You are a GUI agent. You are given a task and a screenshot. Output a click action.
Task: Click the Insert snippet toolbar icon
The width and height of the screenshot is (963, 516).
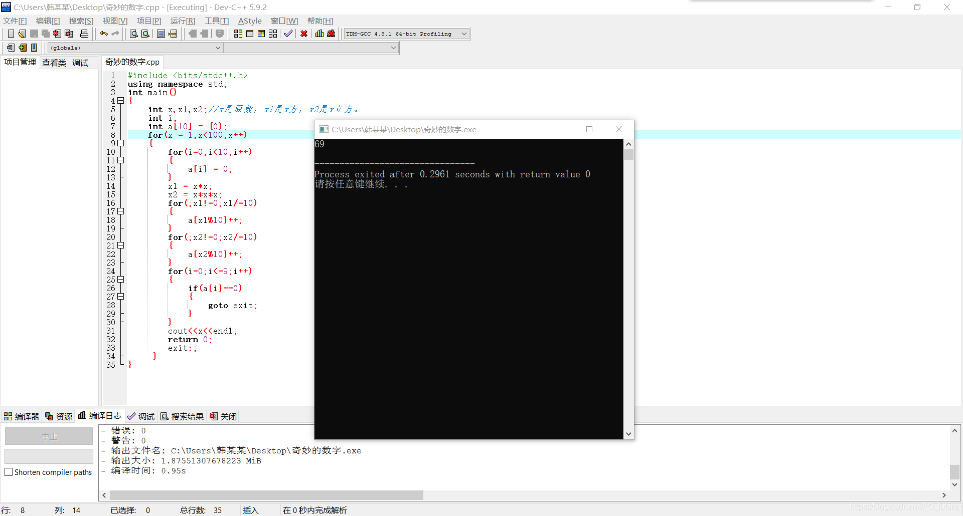(11, 48)
